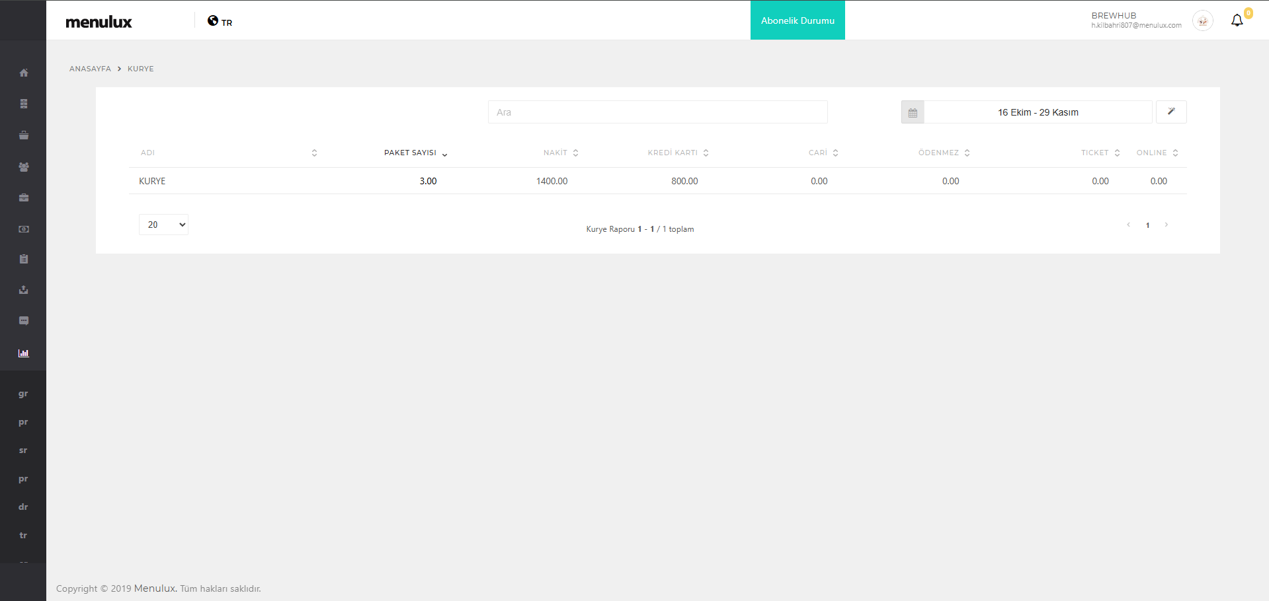Open the 16 Ekim - 29 Kasım date range
The image size is (1269, 601).
[1038, 112]
